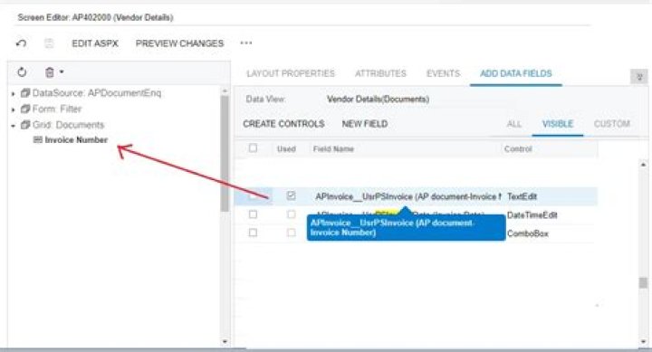The height and width of the screenshot is (352, 652).
Task: Click the panel collapse icon at right
Action: click(x=639, y=77)
